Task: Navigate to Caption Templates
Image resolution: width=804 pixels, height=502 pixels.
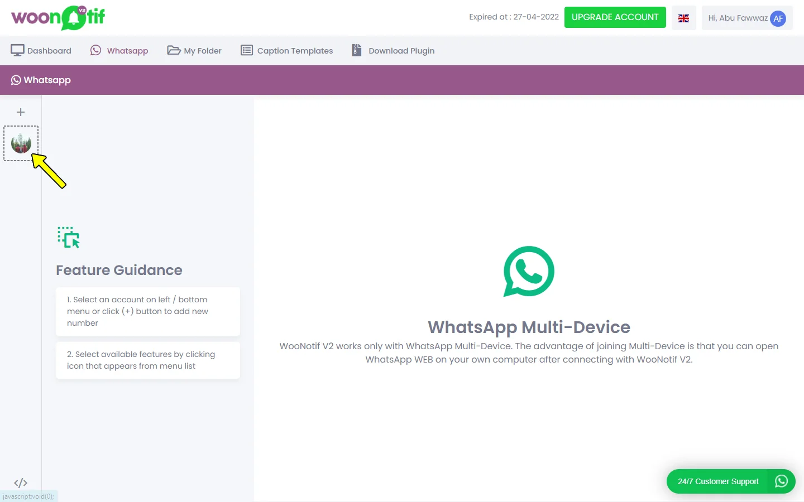Action: point(286,51)
